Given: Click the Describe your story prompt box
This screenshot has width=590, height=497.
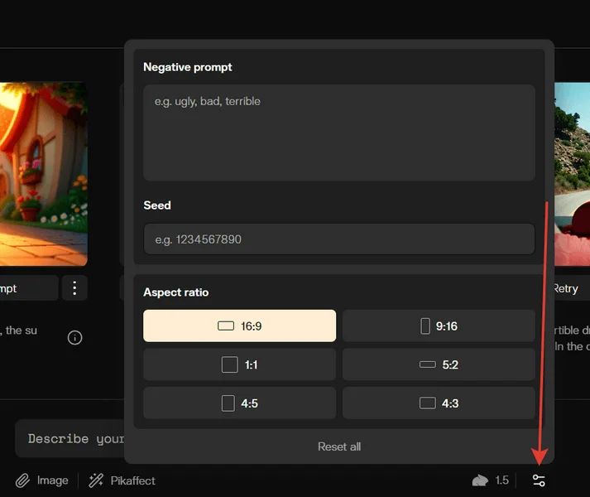Looking at the screenshot, I should [70, 438].
